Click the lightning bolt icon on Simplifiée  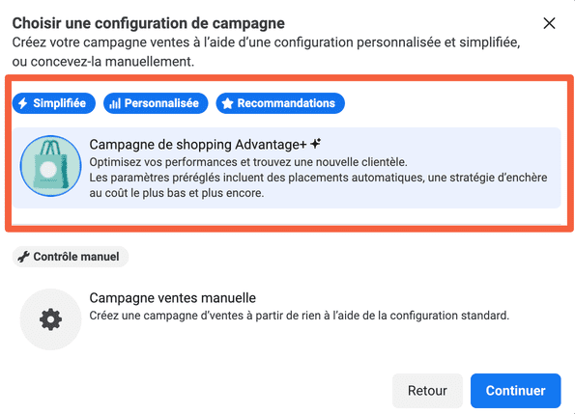pos(23,103)
